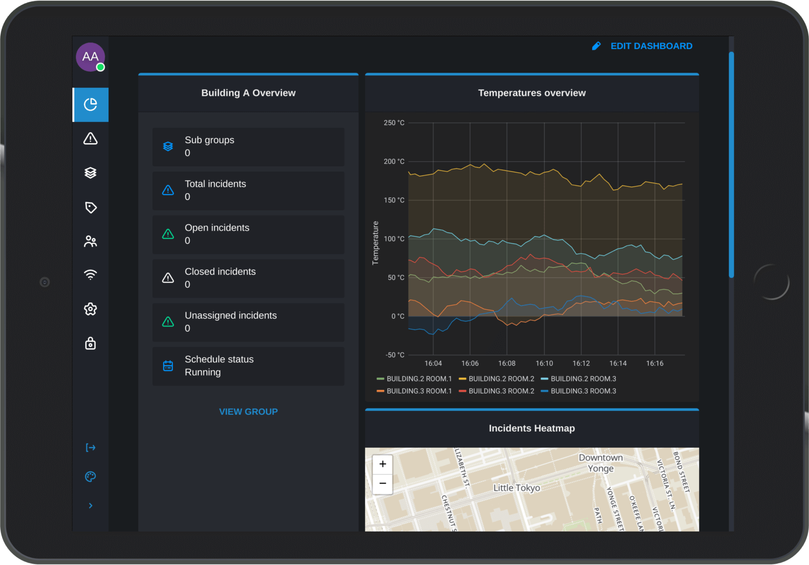Expand the sidebar with the chevron
The height and width of the screenshot is (565, 809).
[x=90, y=505]
